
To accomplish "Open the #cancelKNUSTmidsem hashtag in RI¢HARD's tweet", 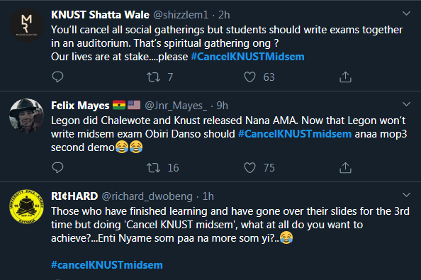I will (107, 265).
